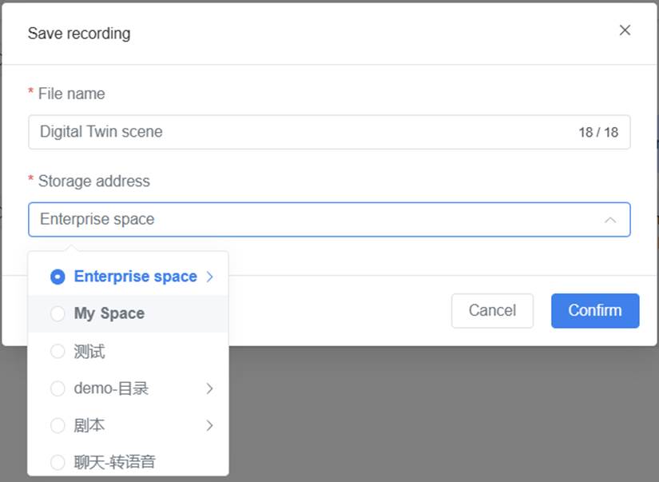Click the 测试 option label
This screenshot has height=482, width=659.
point(89,352)
